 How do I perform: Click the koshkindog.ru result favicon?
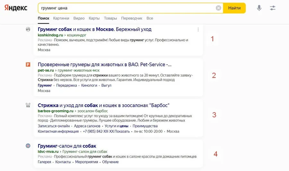click(28, 29)
